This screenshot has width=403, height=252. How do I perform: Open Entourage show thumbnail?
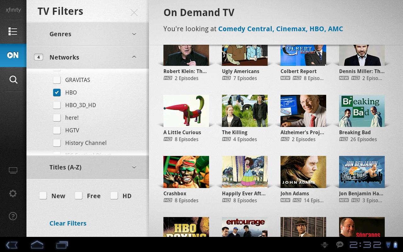click(x=245, y=227)
